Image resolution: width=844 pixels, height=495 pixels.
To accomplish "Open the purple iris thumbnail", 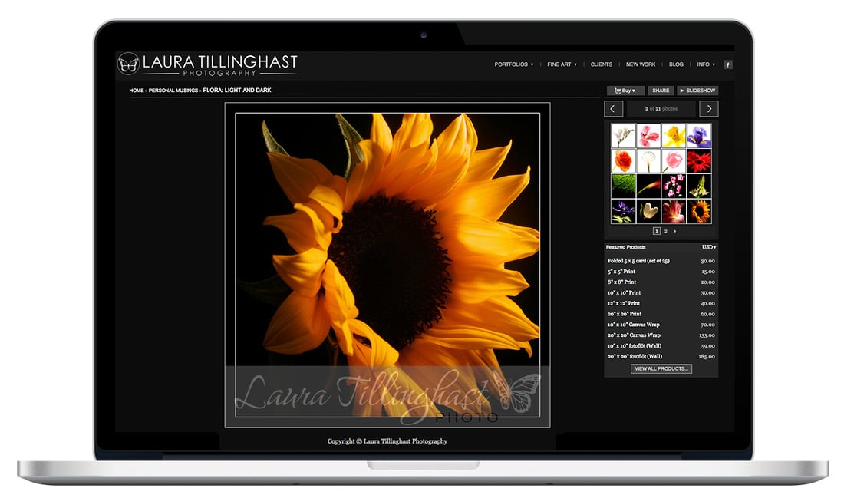I will pos(699,136).
